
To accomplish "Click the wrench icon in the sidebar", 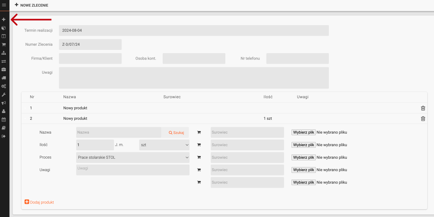I will [x=4, y=95].
